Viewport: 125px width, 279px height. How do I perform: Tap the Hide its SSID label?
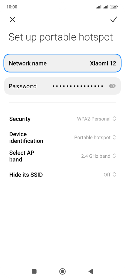click(x=26, y=175)
